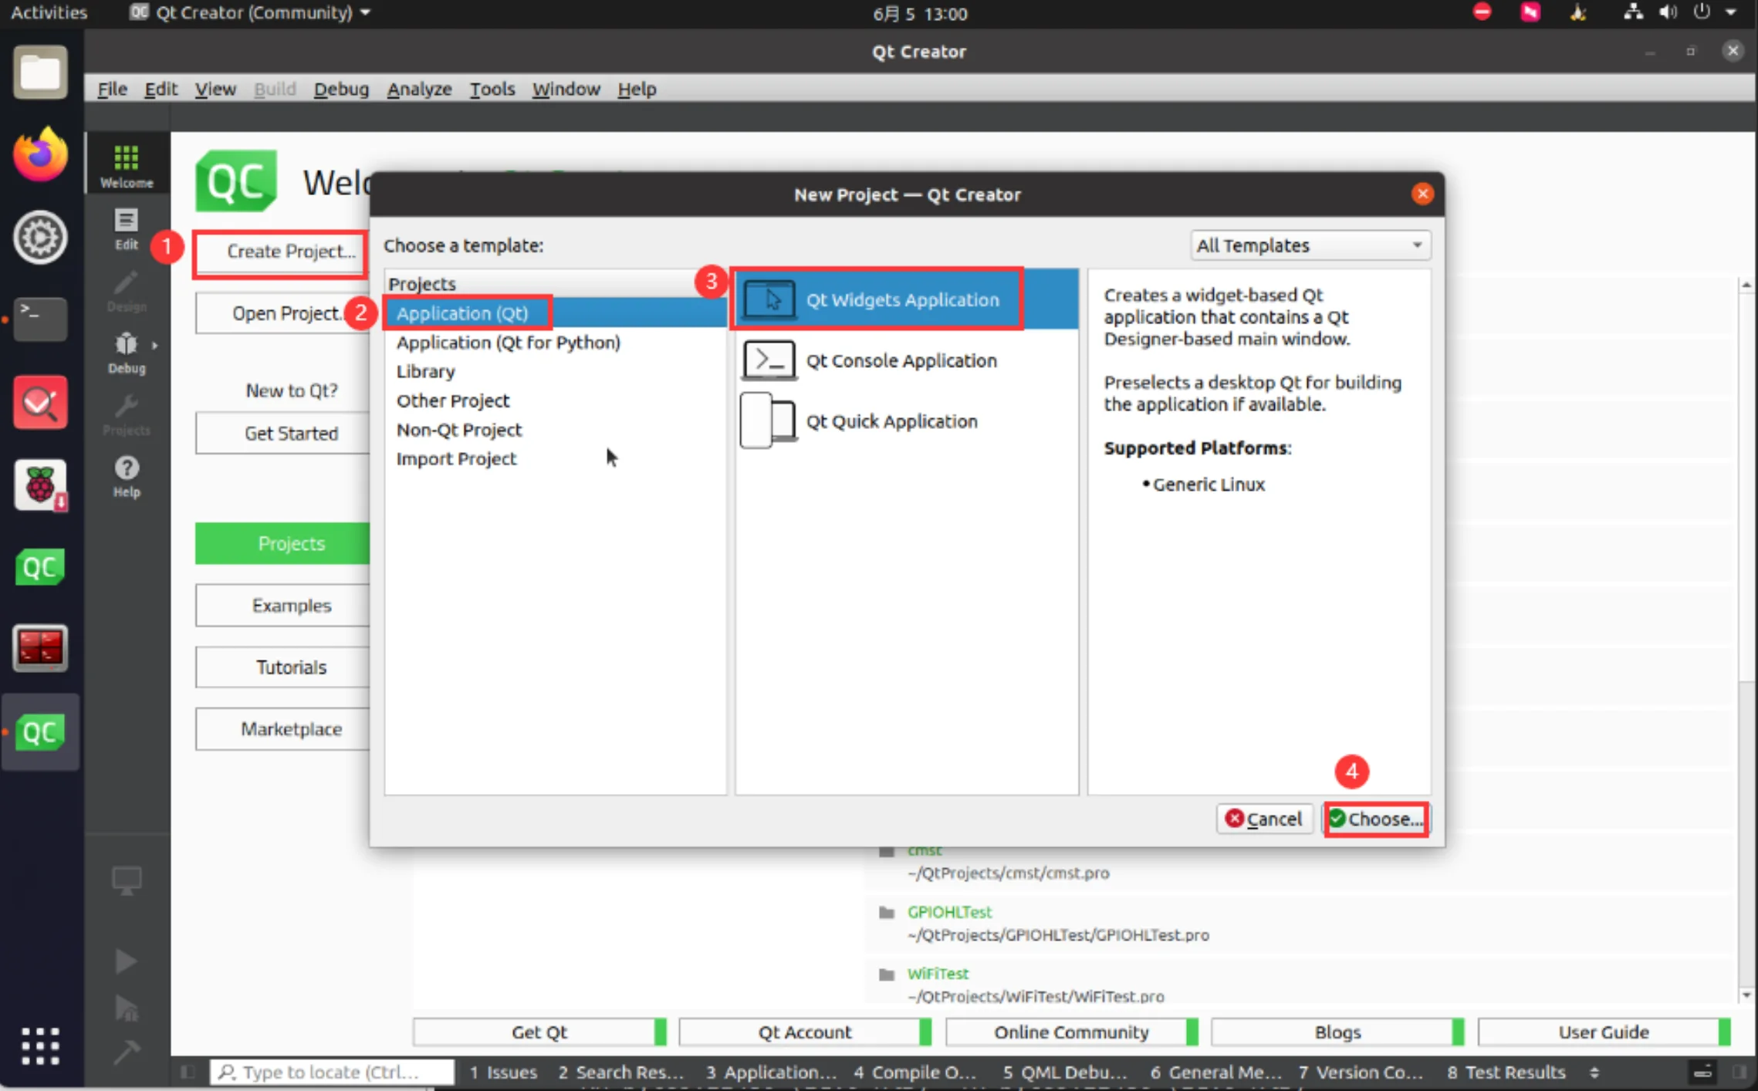This screenshot has width=1758, height=1091.
Task: Open the Get Qt link
Action: pos(539,1032)
